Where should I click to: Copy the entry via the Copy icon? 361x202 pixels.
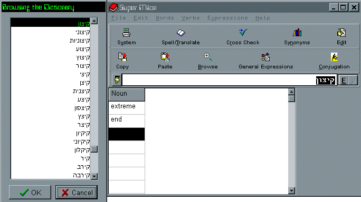122,57
